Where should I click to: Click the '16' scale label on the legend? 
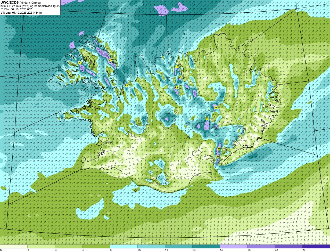[x=221, y=250]
